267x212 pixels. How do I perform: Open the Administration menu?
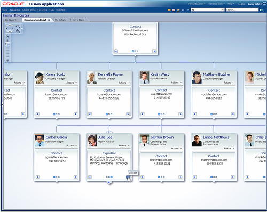pyautogui.click(x=216, y=4)
